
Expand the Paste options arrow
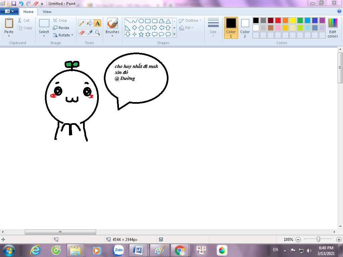coord(9,36)
